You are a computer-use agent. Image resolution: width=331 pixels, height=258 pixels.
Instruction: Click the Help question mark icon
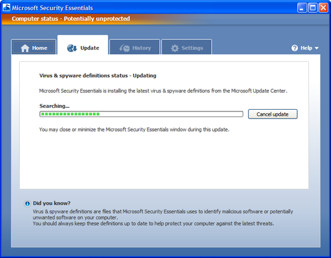point(295,48)
